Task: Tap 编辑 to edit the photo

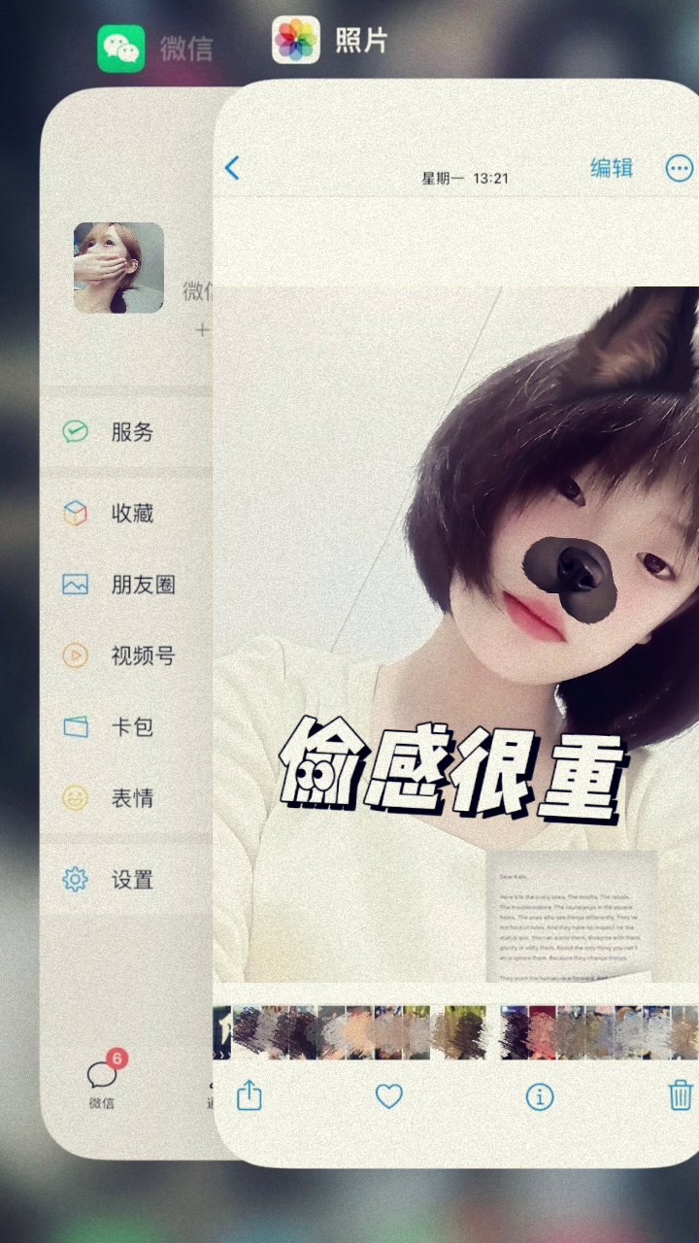Action: (x=612, y=167)
